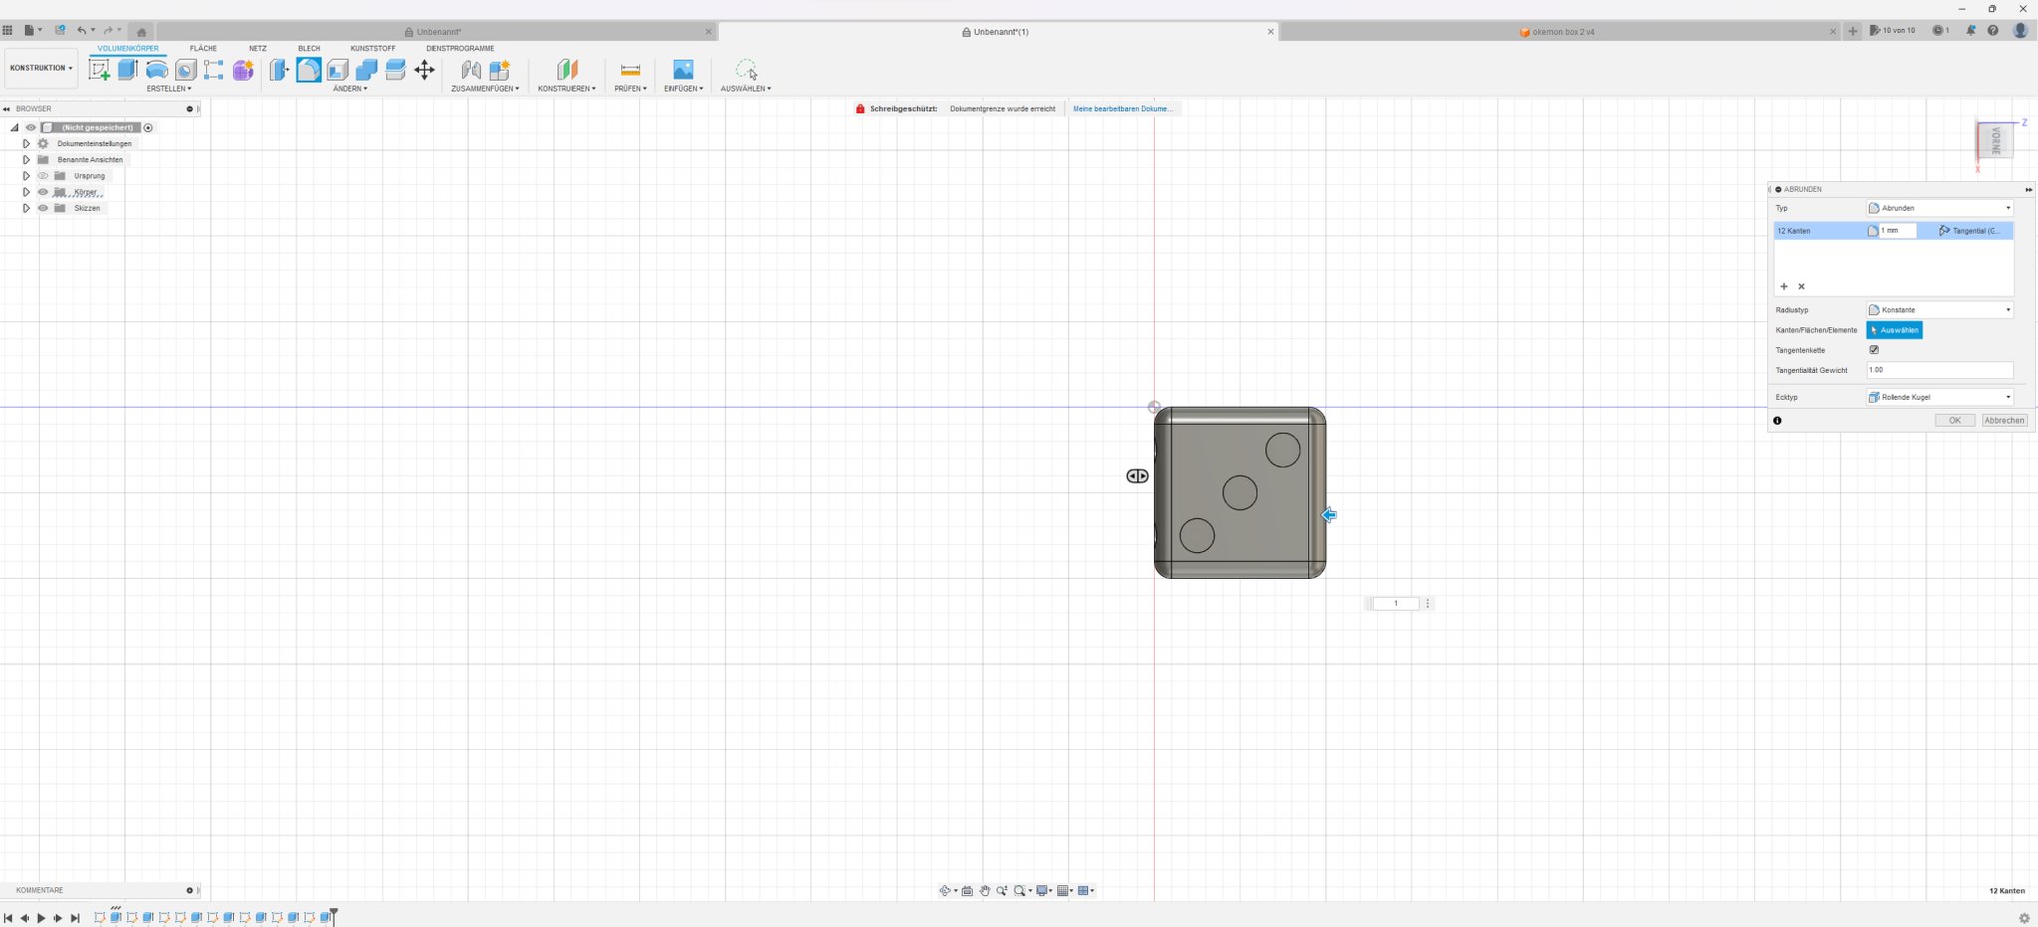Viewport: 2038px width, 927px height.
Task: Click the Move/Copy arrows icon
Action: pyautogui.click(x=424, y=70)
